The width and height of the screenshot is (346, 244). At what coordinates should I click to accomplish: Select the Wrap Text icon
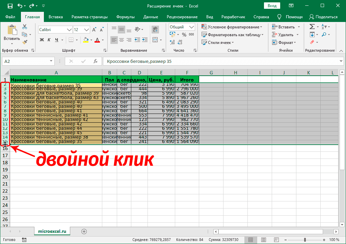155,29
